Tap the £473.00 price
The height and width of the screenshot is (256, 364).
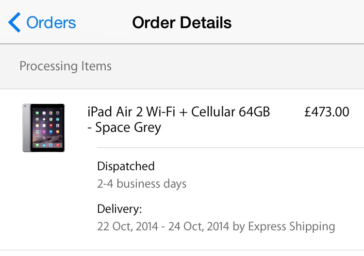click(327, 112)
